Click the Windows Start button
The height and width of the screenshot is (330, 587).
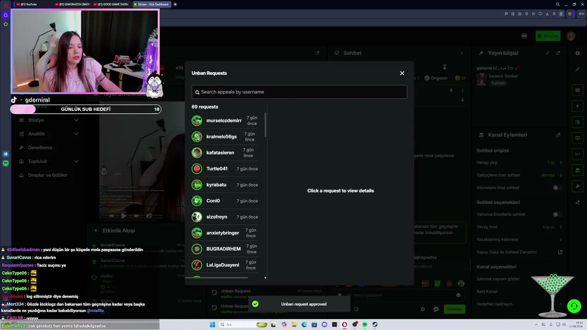click(x=212, y=324)
